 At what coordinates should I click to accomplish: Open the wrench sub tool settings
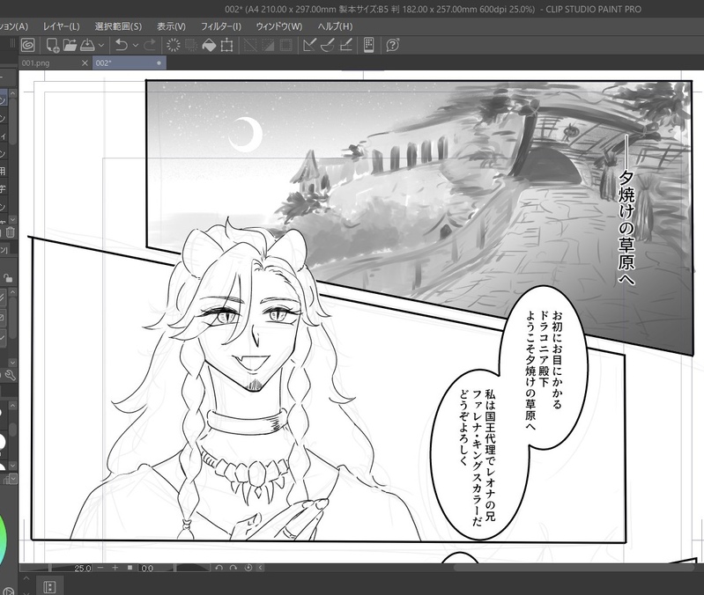[x=11, y=375]
